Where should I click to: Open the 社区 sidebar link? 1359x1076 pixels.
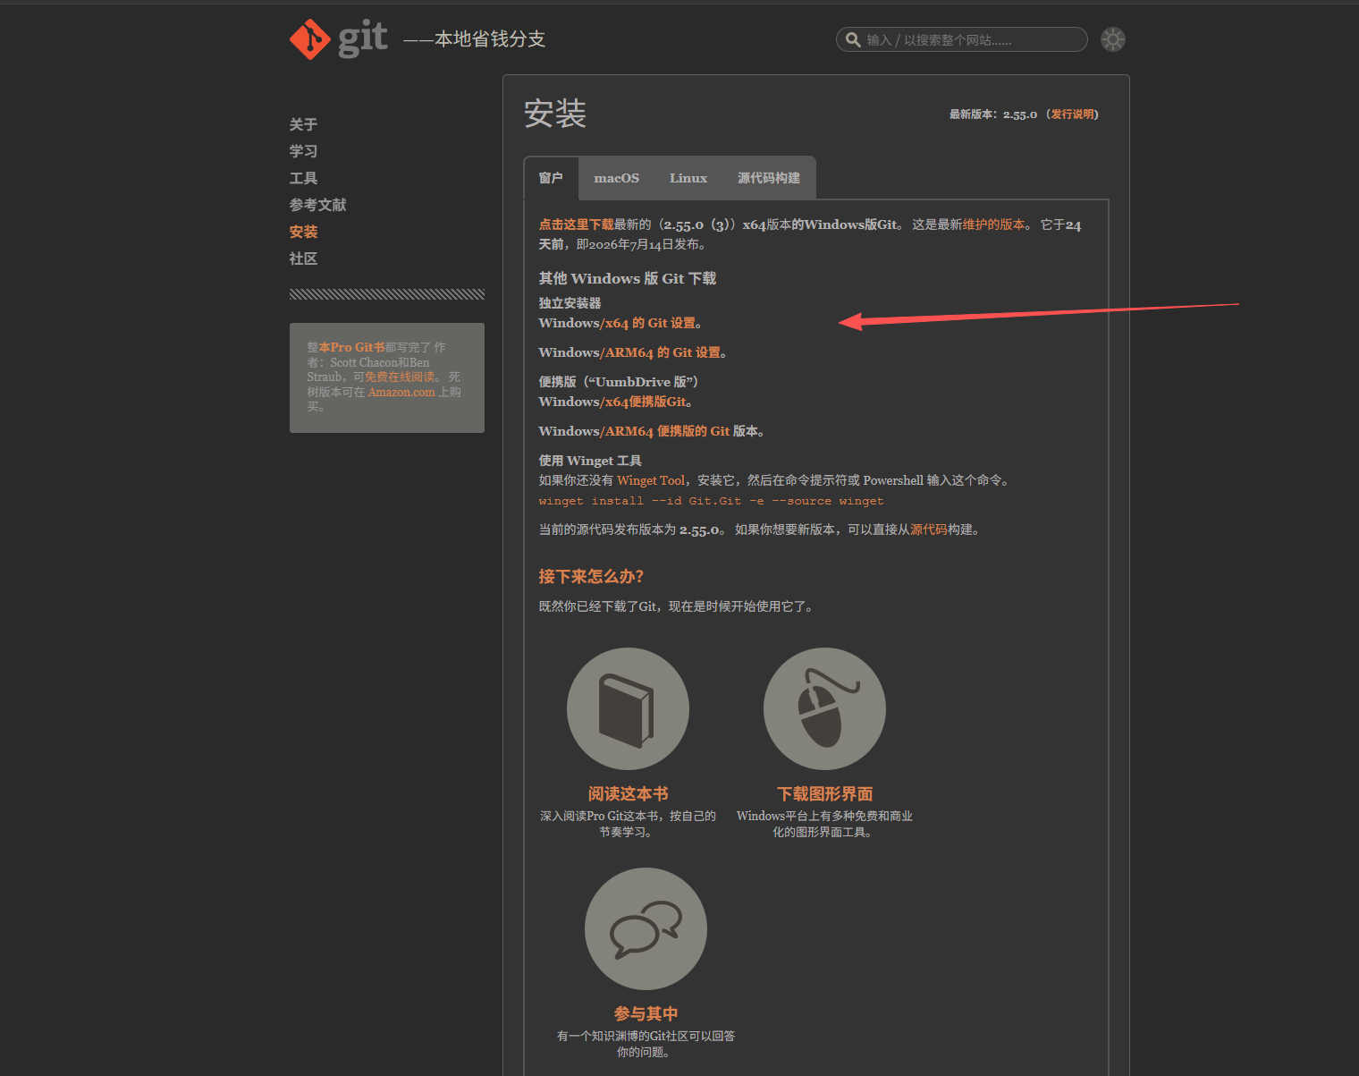pyautogui.click(x=303, y=258)
